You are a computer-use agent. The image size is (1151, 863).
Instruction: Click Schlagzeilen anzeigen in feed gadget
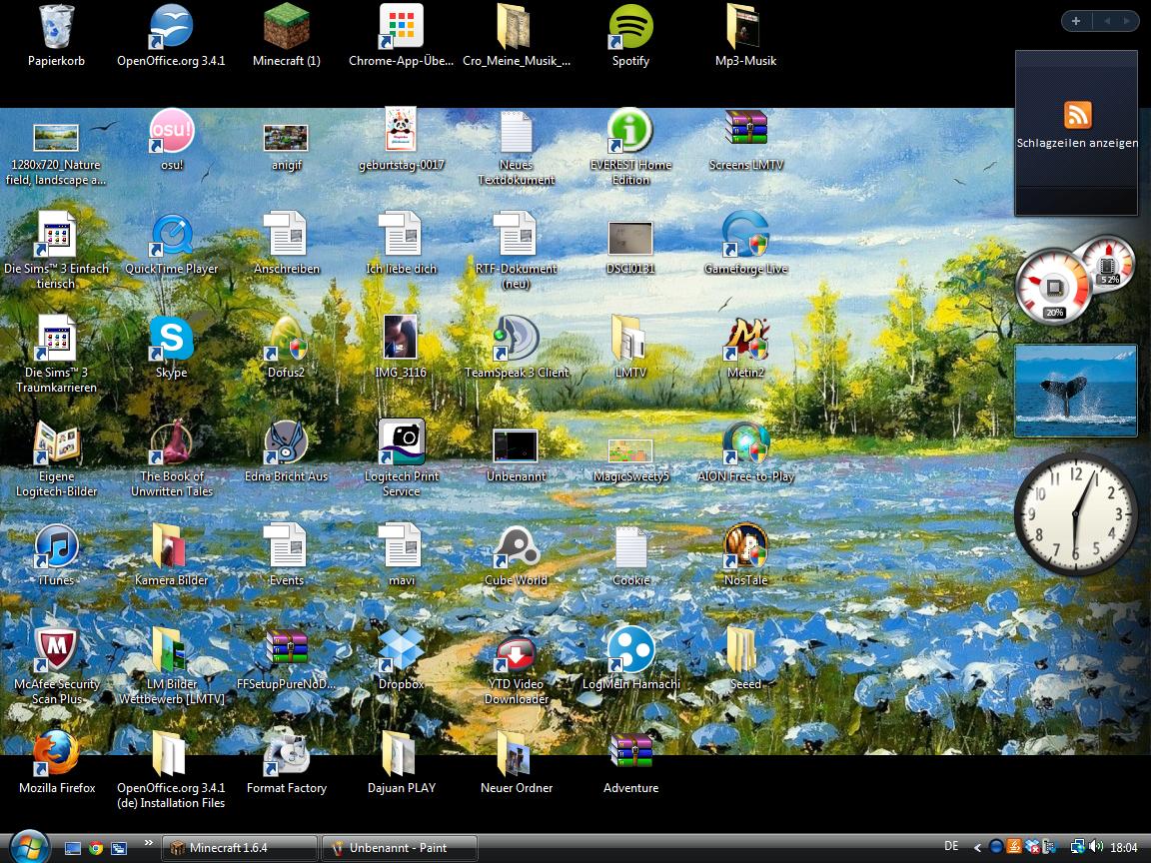pyautogui.click(x=1077, y=143)
